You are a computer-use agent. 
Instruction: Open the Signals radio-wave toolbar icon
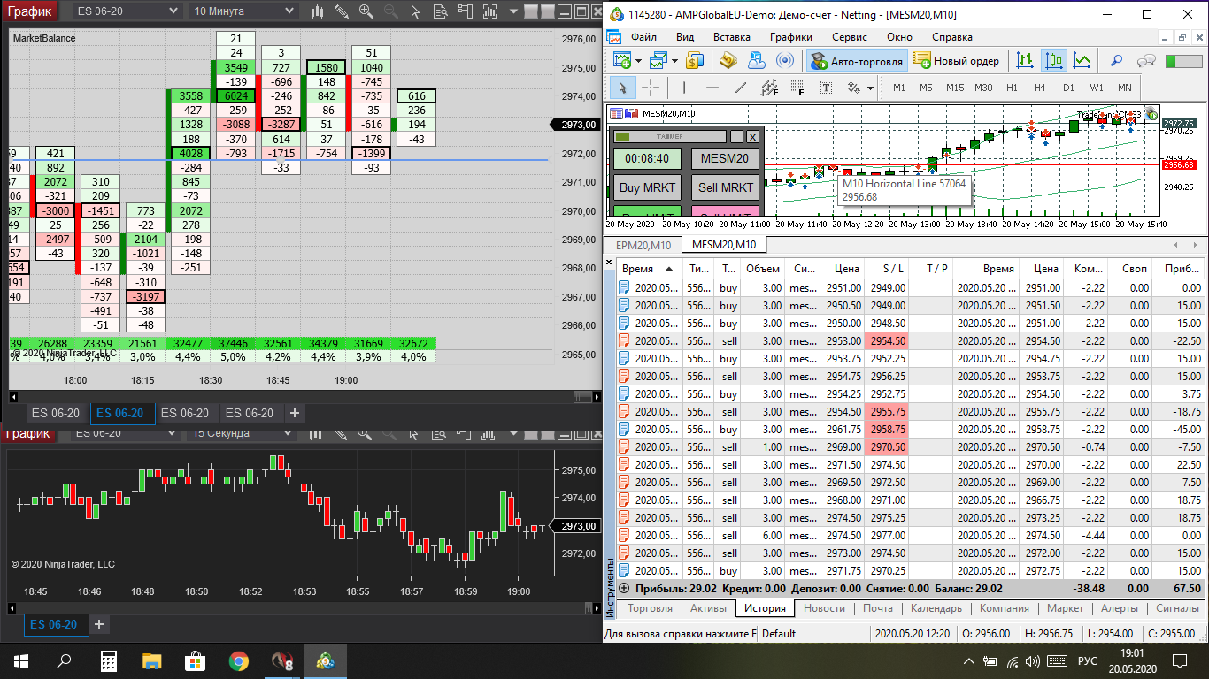(x=785, y=61)
